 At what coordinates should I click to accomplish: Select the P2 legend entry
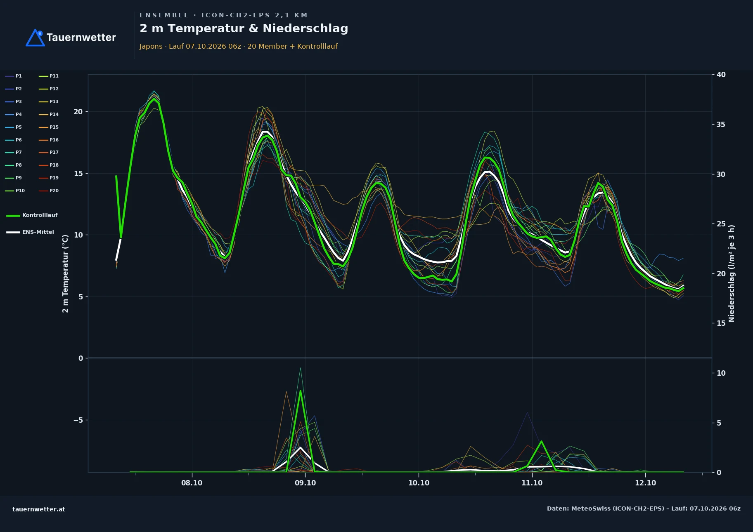click(14, 89)
